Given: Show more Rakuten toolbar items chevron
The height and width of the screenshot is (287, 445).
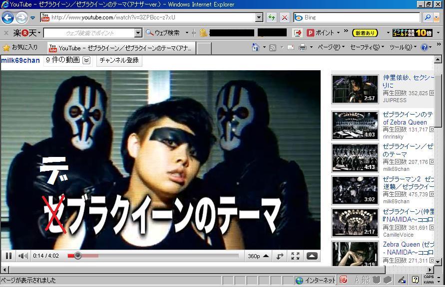Looking at the screenshot, I should pyautogui.click(x=346, y=31).
